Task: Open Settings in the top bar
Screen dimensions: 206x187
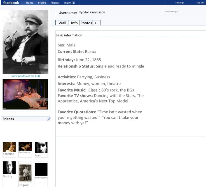Action: click(x=179, y=3)
